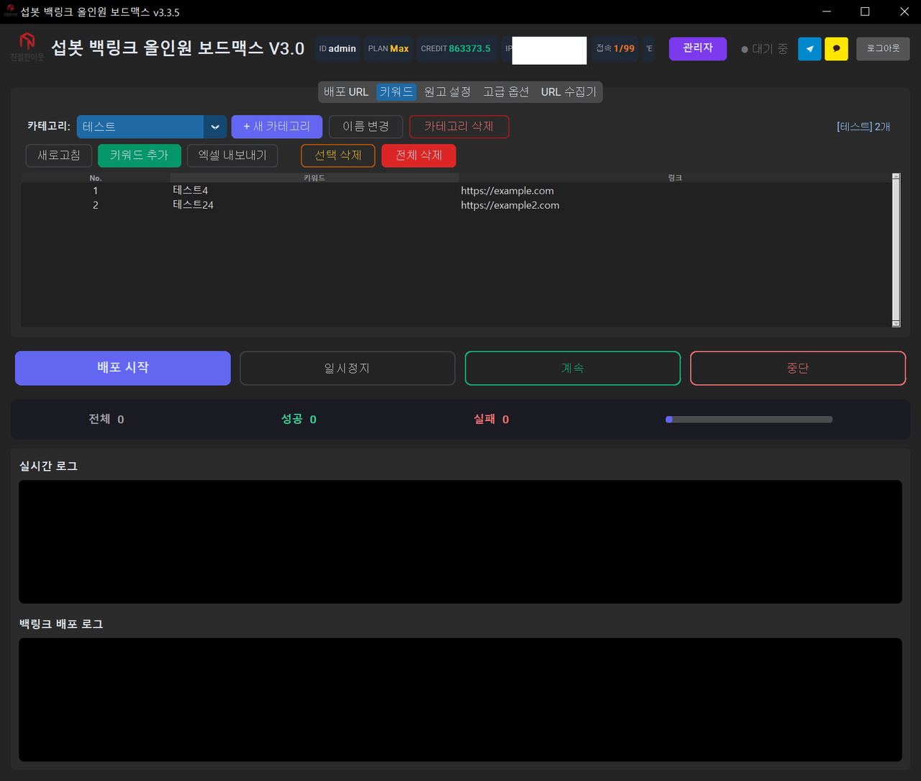
Task: Click the 접속 1/99 connection badge
Action: click(615, 49)
